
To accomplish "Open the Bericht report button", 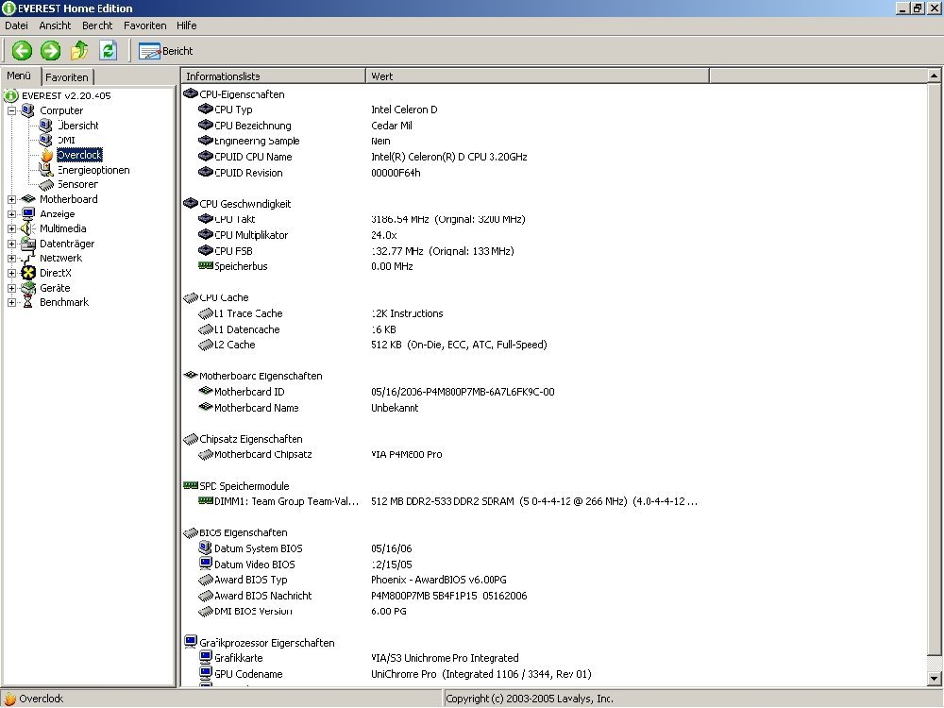I will tap(166, 51).
